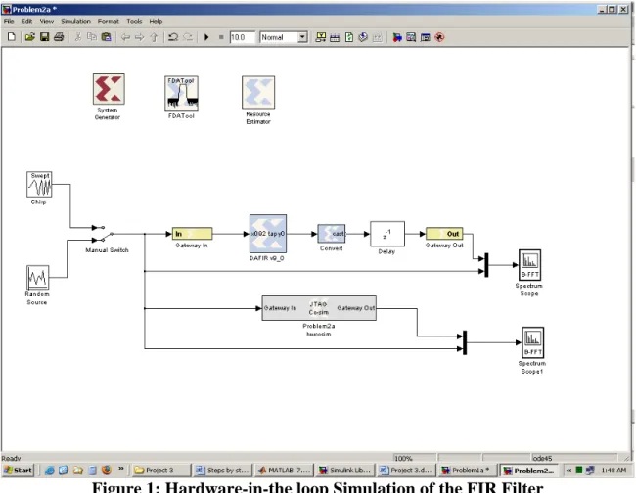Open the Tools menu

[134, 22]
